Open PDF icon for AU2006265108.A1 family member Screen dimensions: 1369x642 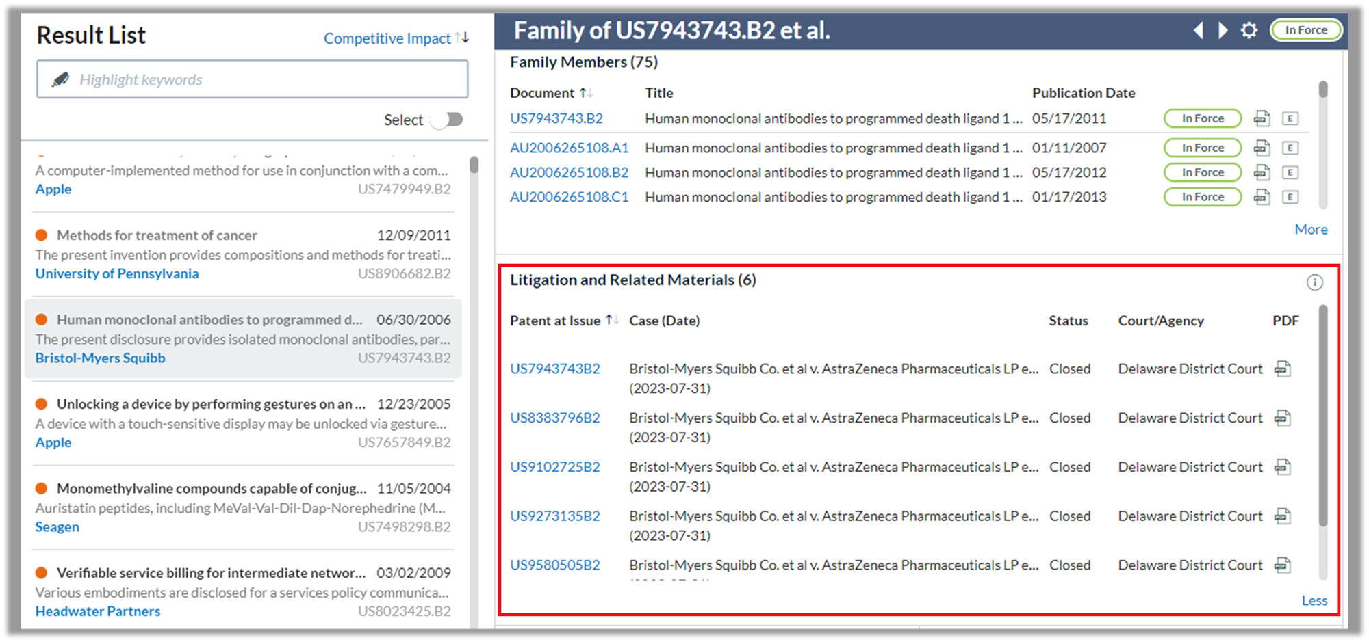1262,148
